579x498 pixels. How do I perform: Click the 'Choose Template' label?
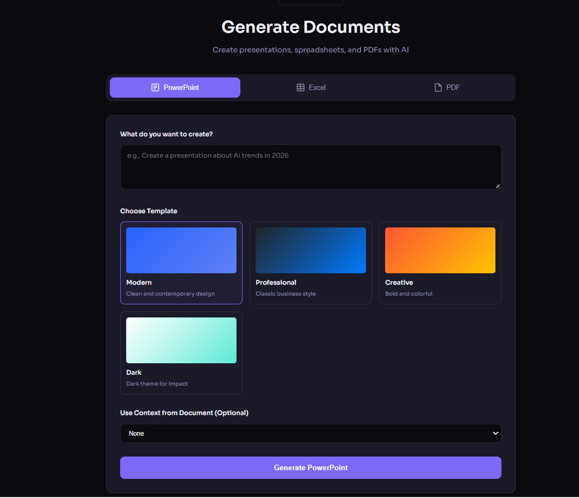149,211
